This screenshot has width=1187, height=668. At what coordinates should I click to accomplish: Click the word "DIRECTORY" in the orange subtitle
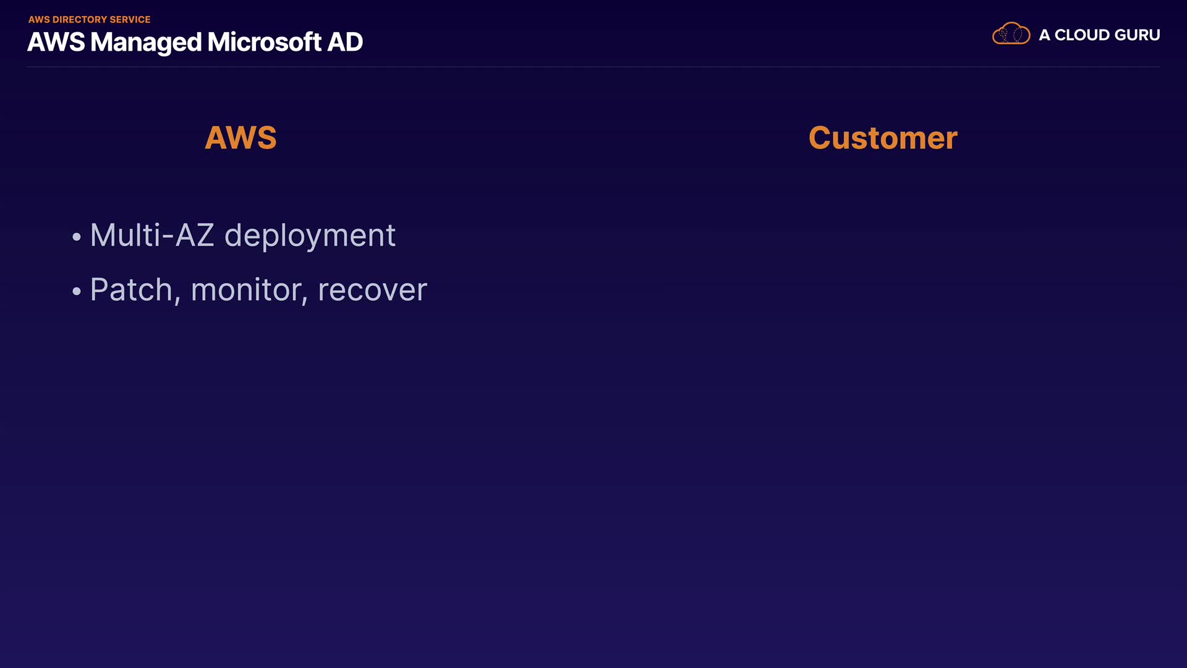[x=80, y=20]
